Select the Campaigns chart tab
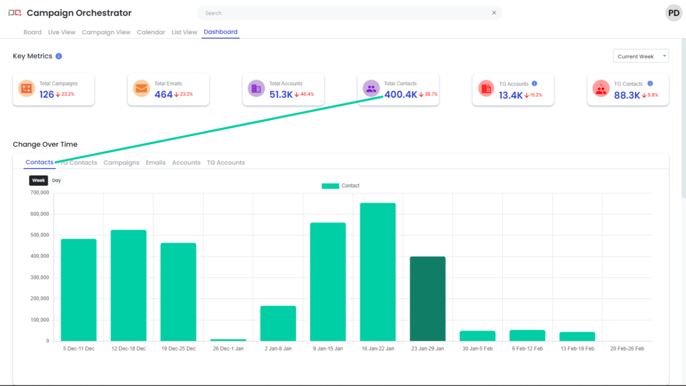Screen dimensions: 686x386 coord(121,163)
